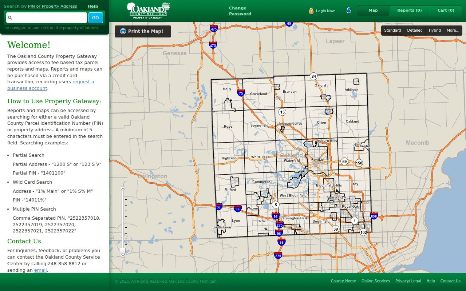This screenshot has width=466, height=291.
Task: Click the Route 15 marker near Independence
Action: click(x=282, y=112)
